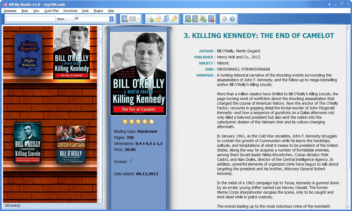The image size is (352, 211).
Task: Open the Tools menu
Action: click(85, 11)
